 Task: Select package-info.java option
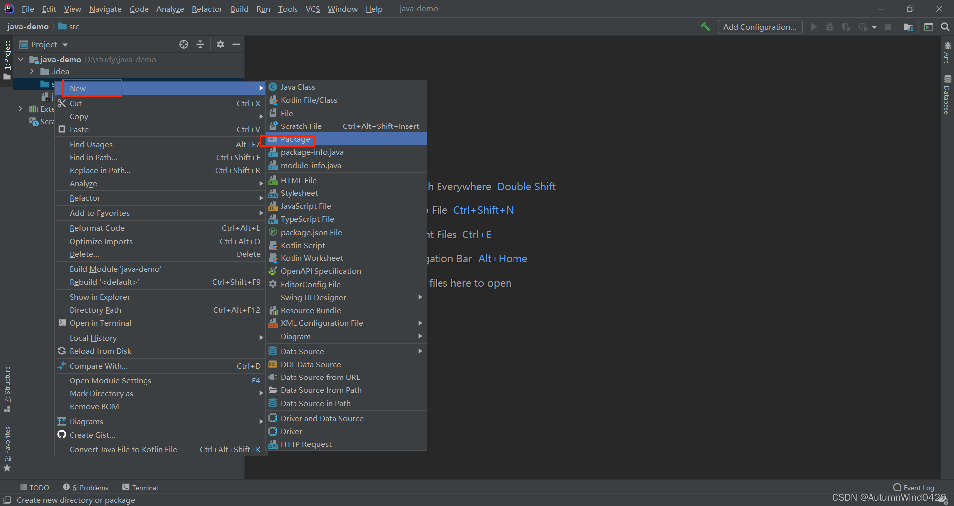tap(346, 152)
